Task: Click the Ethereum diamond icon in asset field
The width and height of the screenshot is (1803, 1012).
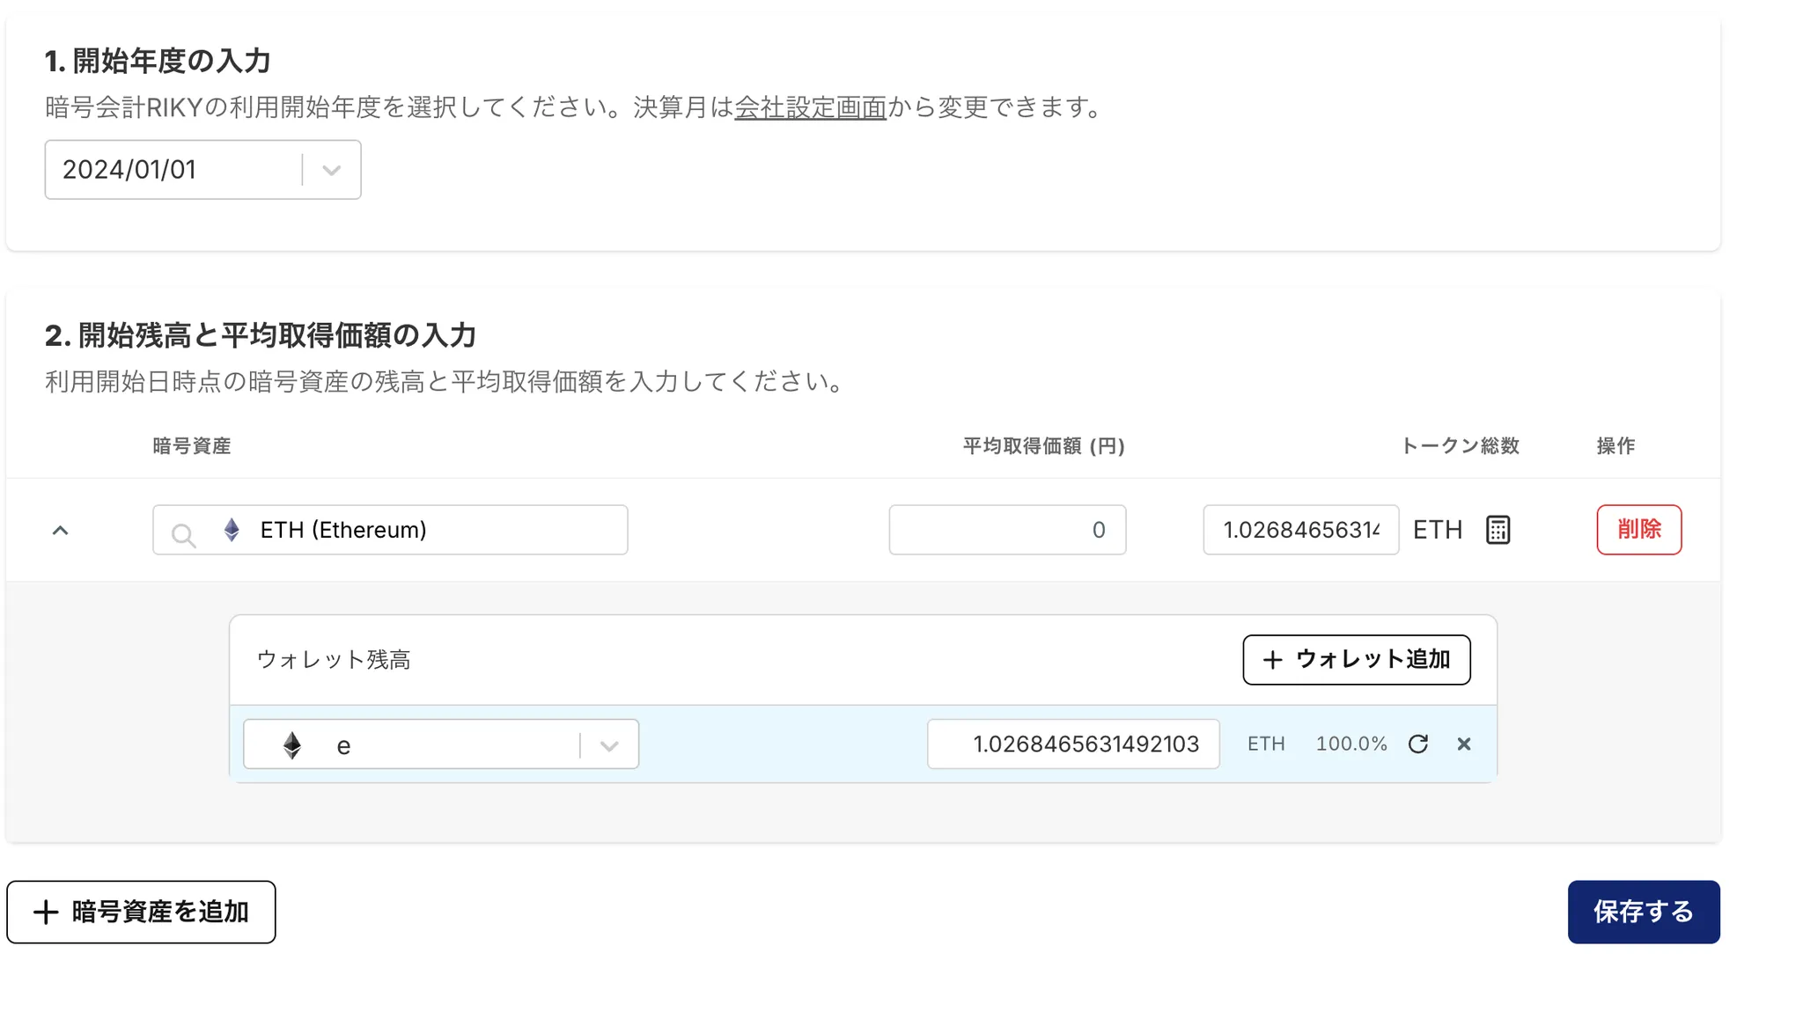Action: point(232,530)
